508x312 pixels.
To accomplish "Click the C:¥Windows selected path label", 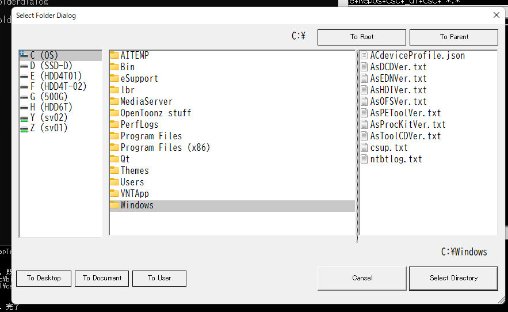I will click(x=464, y=252).
